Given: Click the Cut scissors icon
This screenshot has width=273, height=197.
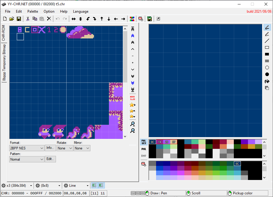Looking at the screenshot, I should (x=28, y=19).
